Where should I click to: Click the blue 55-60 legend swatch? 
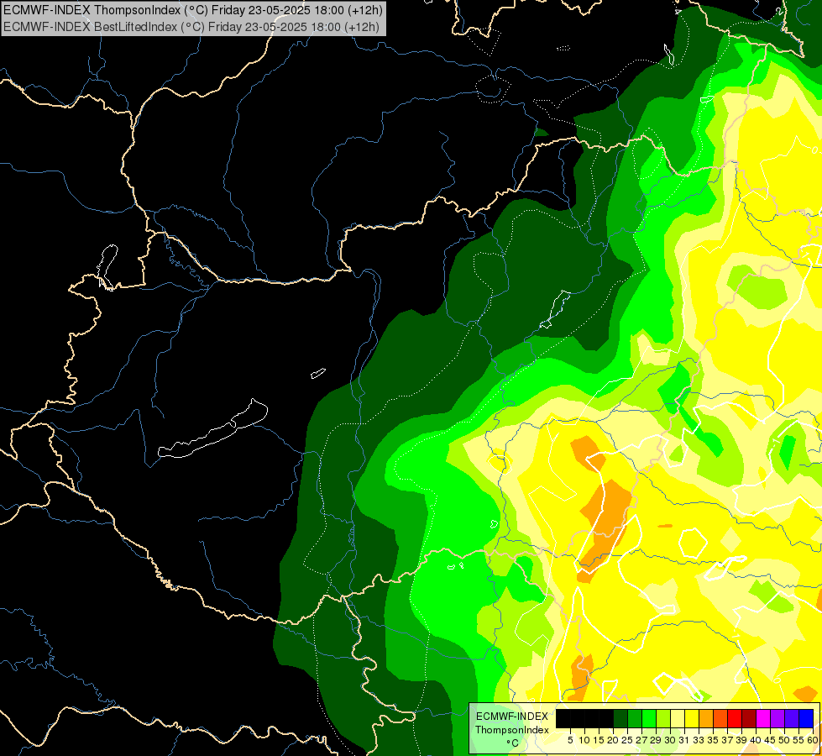coord(806,718)
